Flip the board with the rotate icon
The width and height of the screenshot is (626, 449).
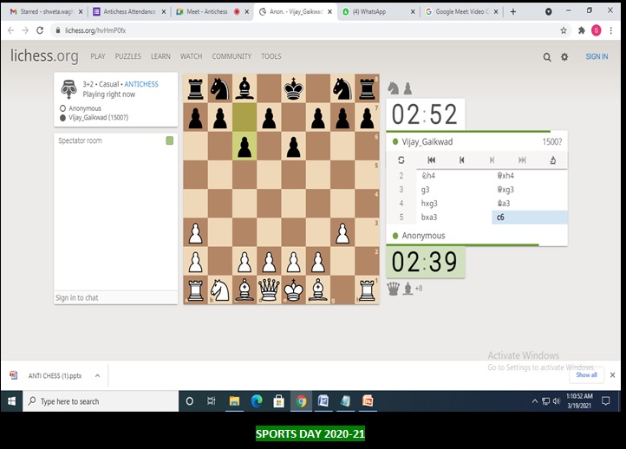[401, 160]
